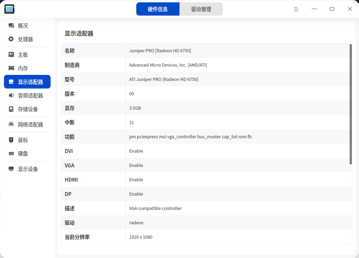Click the 显示适配器 page heading
Screen dimensions: 359x258
(79, 34)
